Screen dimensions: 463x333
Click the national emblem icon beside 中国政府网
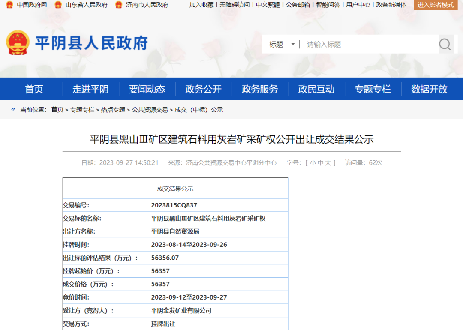pos(9,5)
